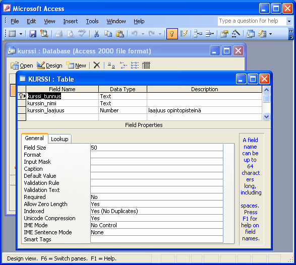Click the Required property value No

[x=157, y=197]
